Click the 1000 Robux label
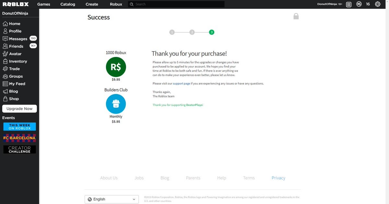This screenshot has height=204, width=389. click(x=116, y=52)
